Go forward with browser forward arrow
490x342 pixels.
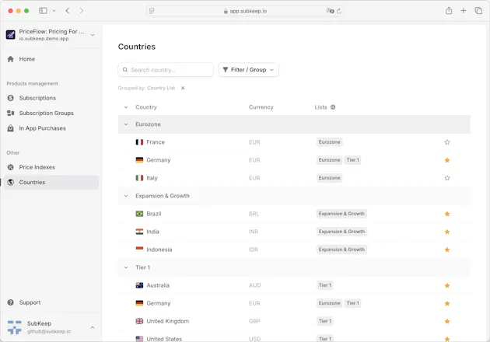click(x=81, y=11)
